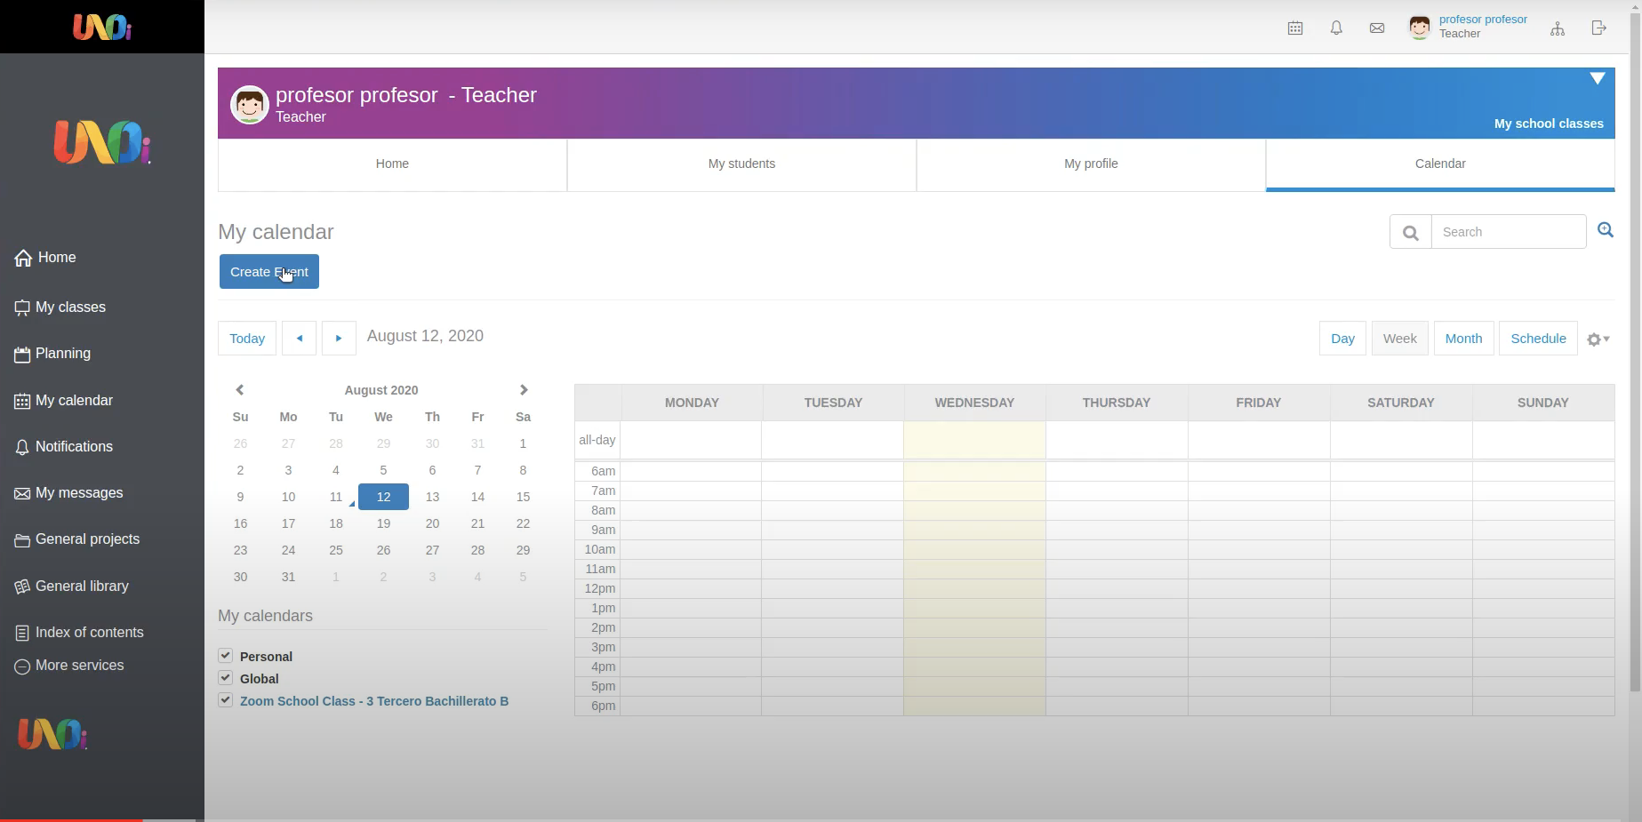Open the notifications bell in header
This screenshot has width=1642, height=822.
[1336, 28]
